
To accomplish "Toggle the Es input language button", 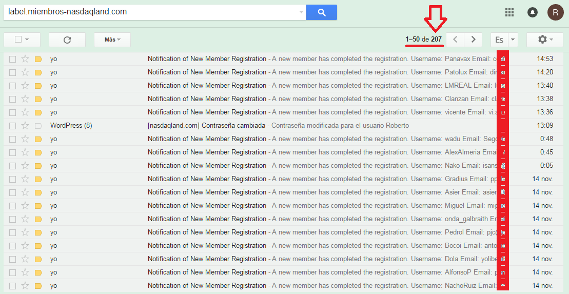I will click(499, 40).
